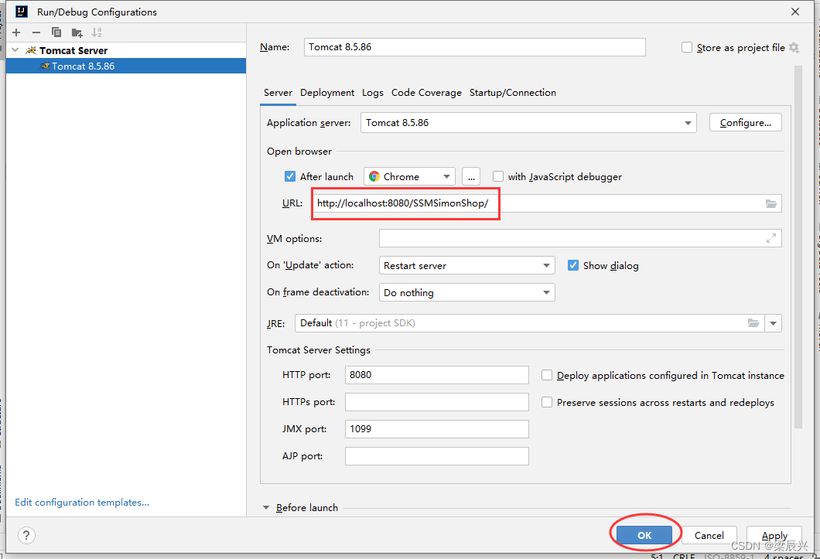
Task: Click the browser ellipsis (...) button
Action: tap(471, 177)
